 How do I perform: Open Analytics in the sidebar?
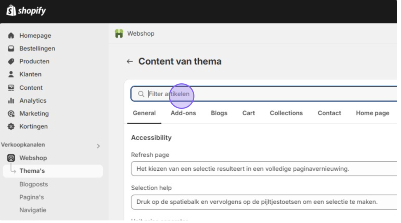click(x=33, y=101)
